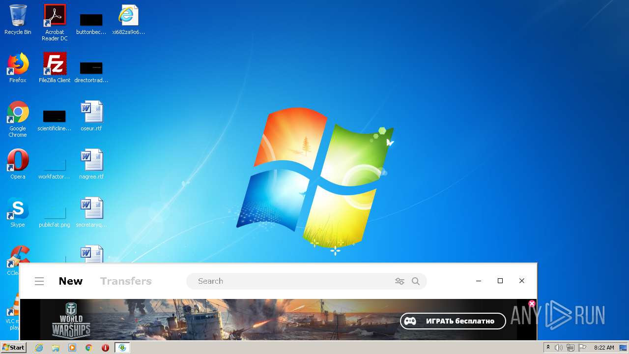Select the FileZilla Client desktop icon

(55, 68)
